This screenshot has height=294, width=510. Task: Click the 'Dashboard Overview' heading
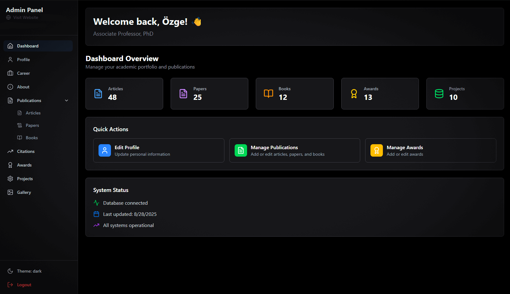tap(122, 59)
